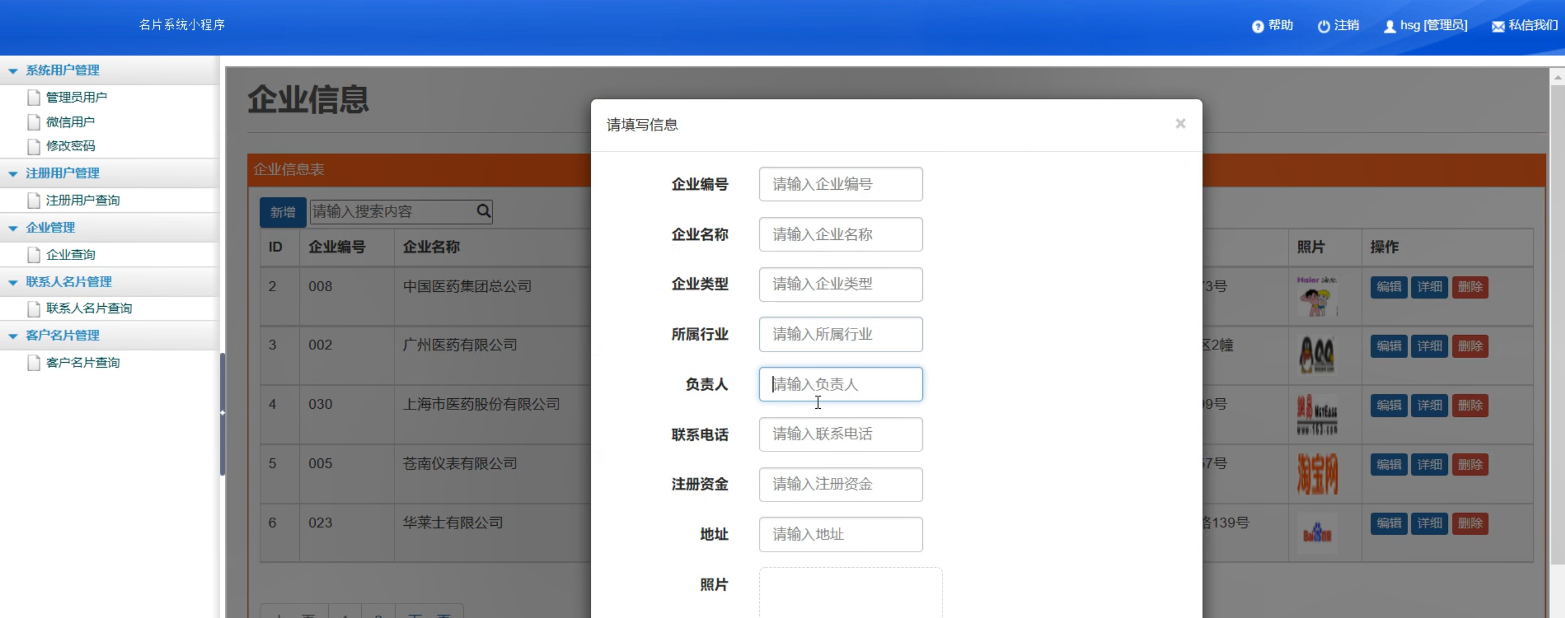The height and width of the screenshot is (618, 1565).
Task: Click the 淘宝网 photo thumbnail
Action: tap(1317, 473)
